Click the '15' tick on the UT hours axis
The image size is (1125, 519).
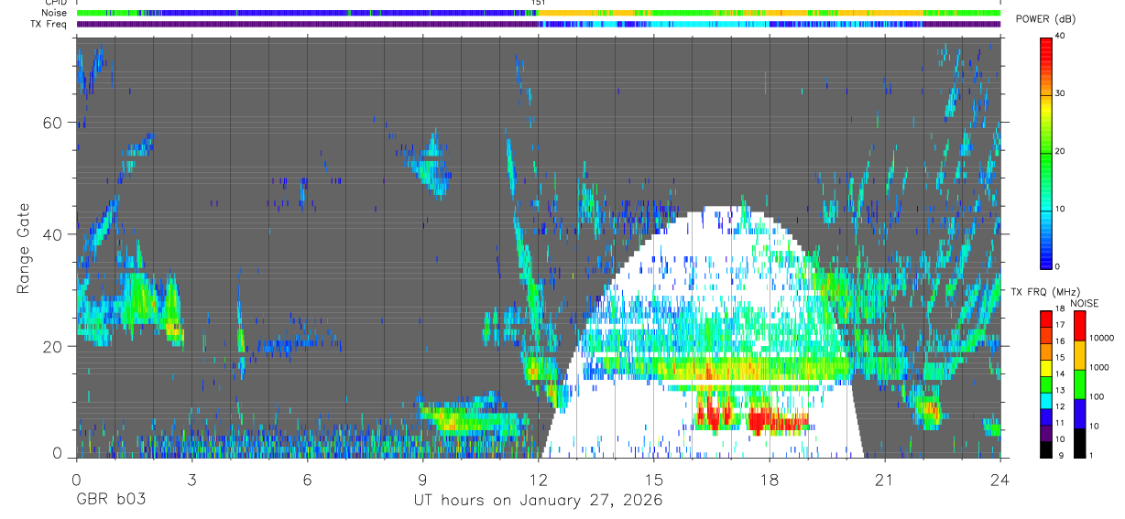654,479
